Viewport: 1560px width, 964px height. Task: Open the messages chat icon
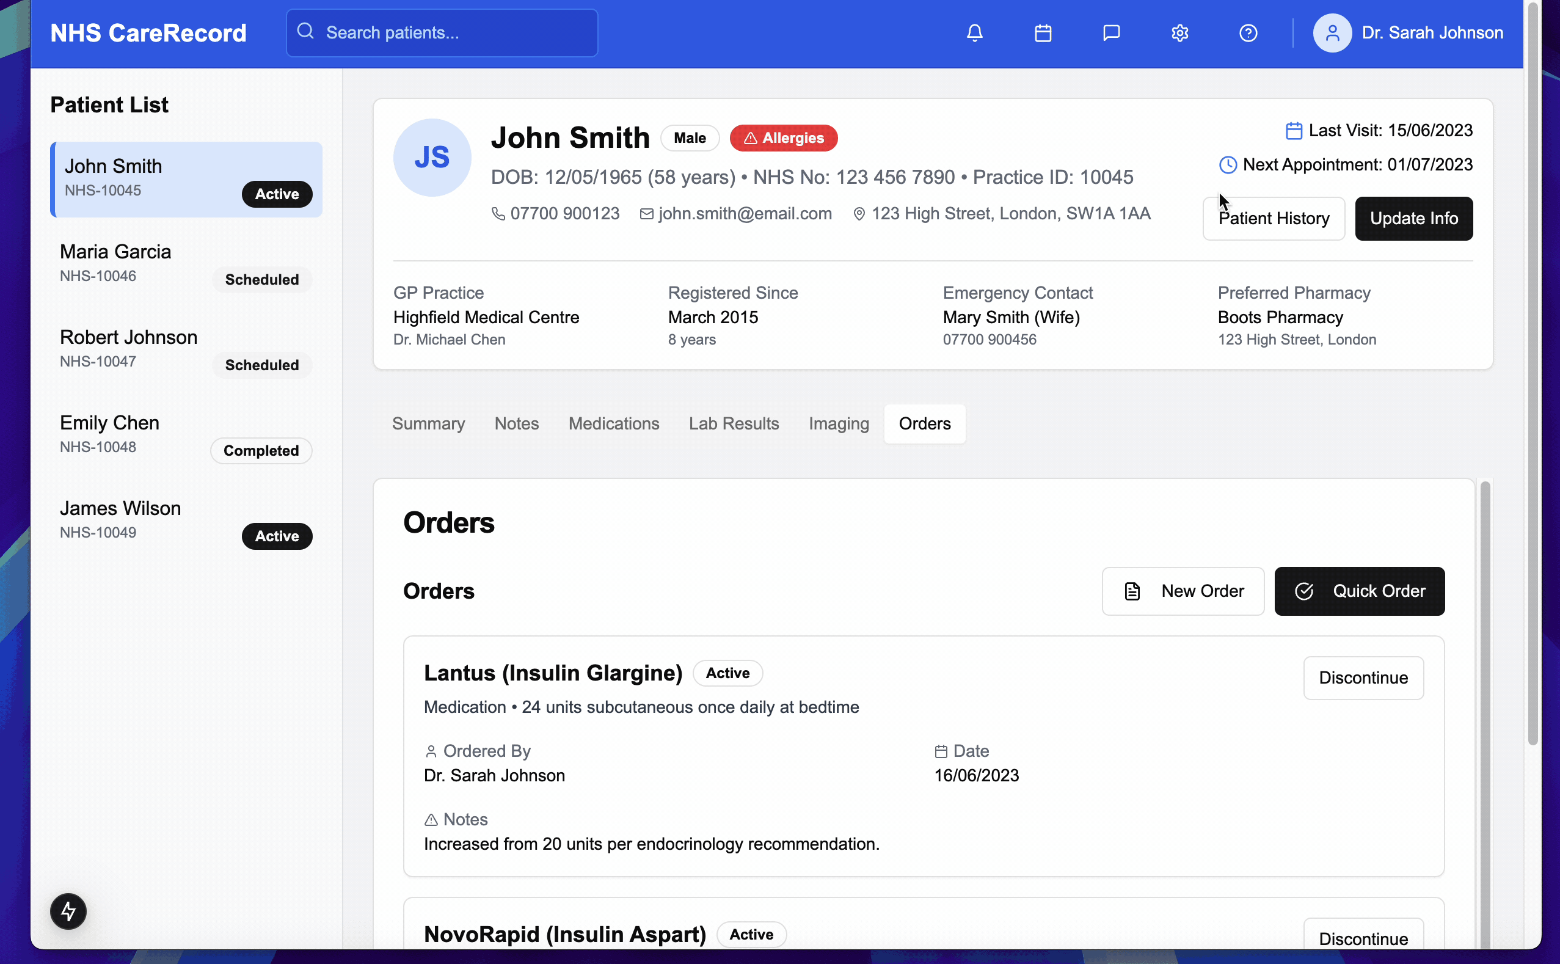coord(1110,32)
